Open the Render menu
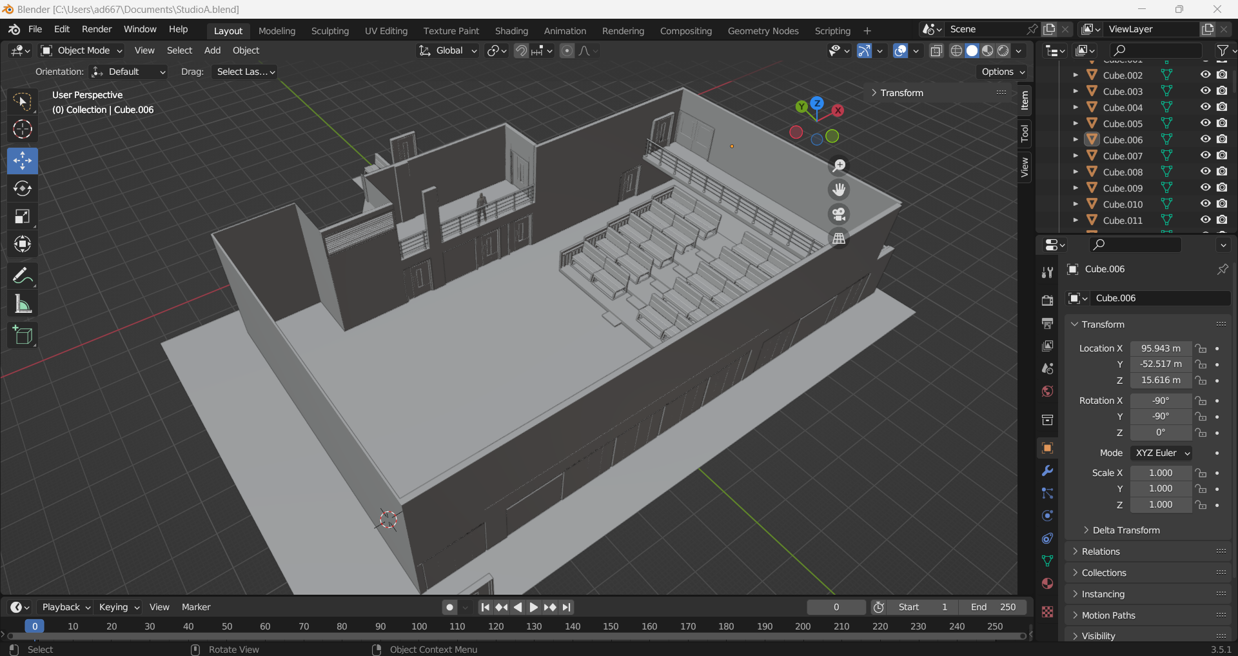This screenshot has width=1238, height=656. click(97, 30)
